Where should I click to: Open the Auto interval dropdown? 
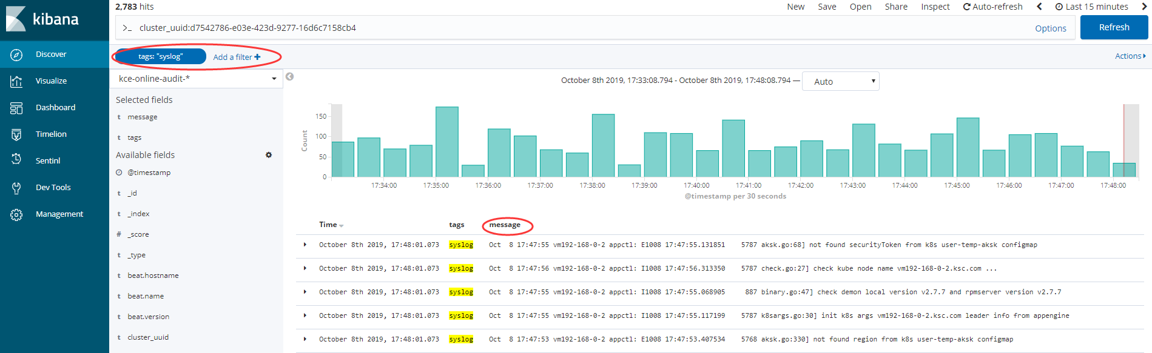(840, 81)
